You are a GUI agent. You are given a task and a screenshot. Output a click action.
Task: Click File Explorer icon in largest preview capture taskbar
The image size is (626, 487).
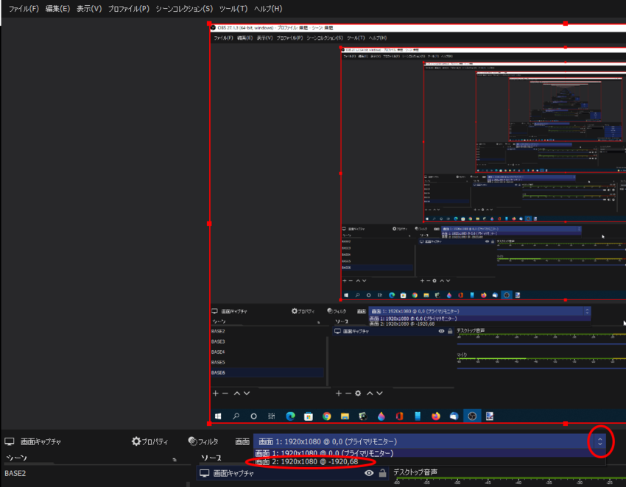pyautogui.click(x=345, y=416)
